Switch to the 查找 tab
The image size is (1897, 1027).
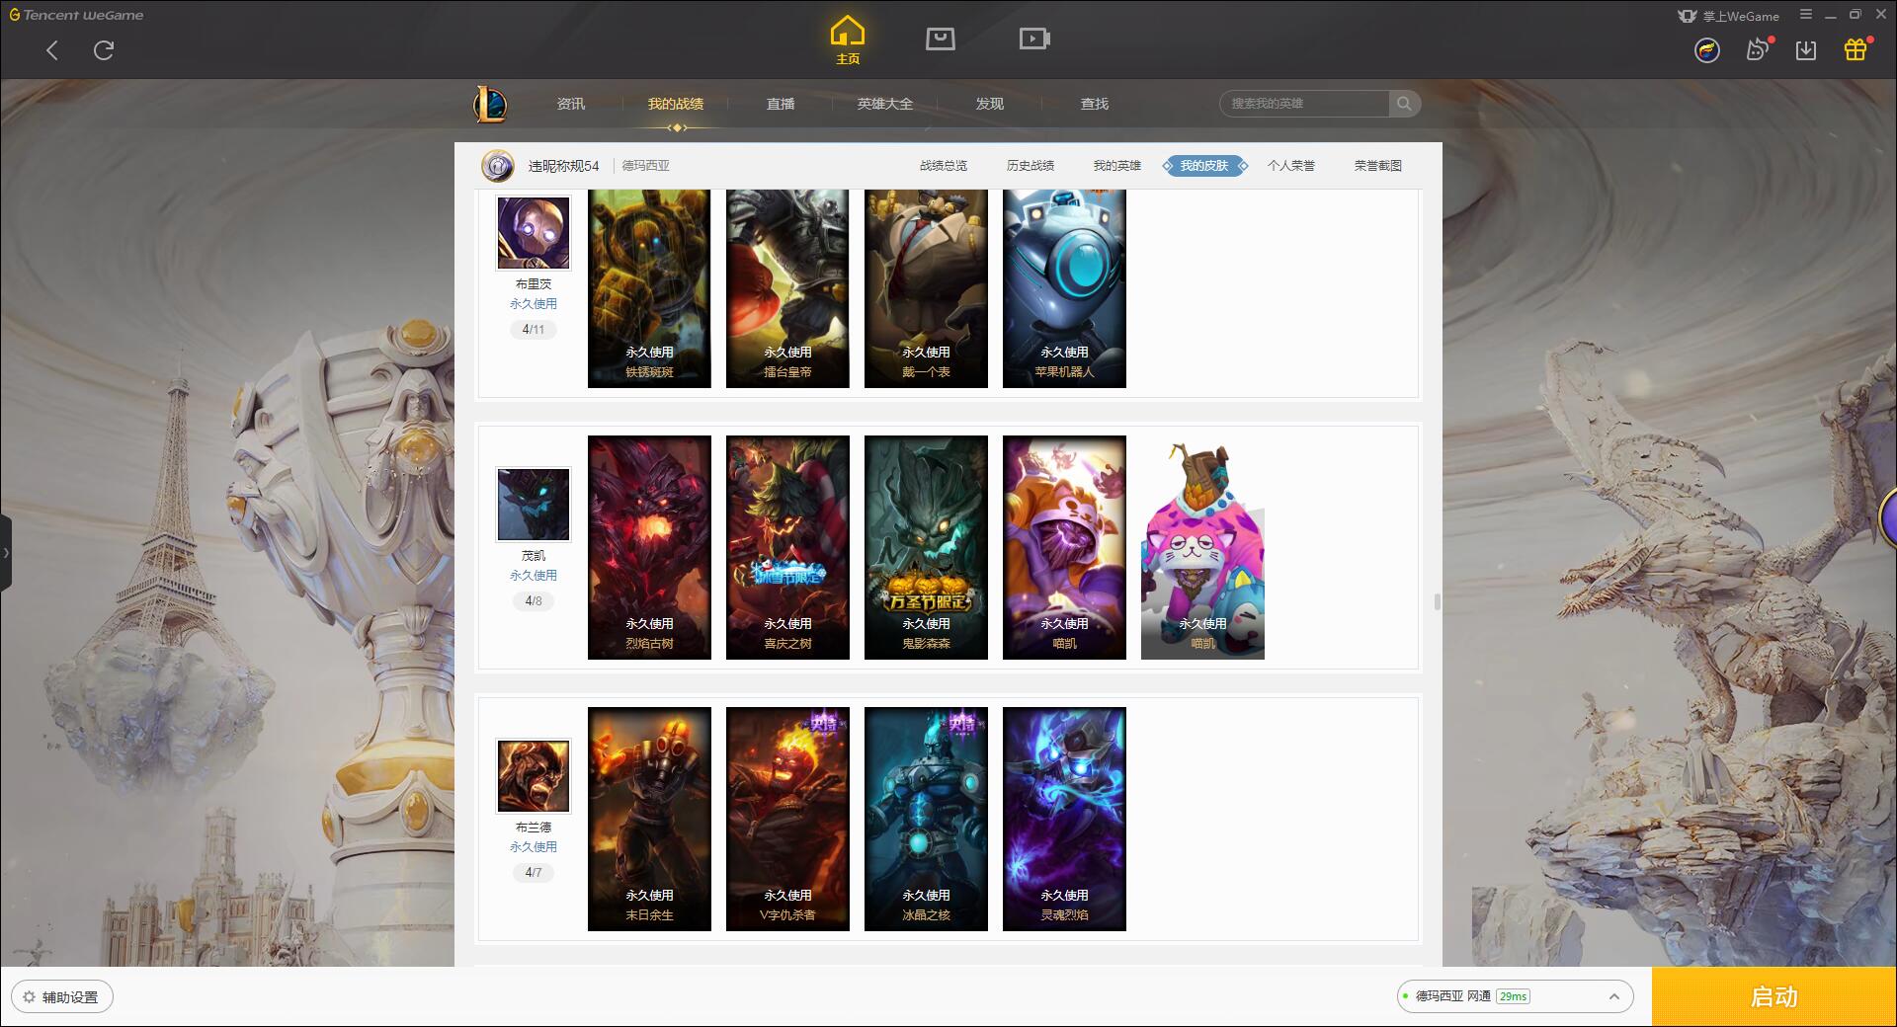[1095, 104]
